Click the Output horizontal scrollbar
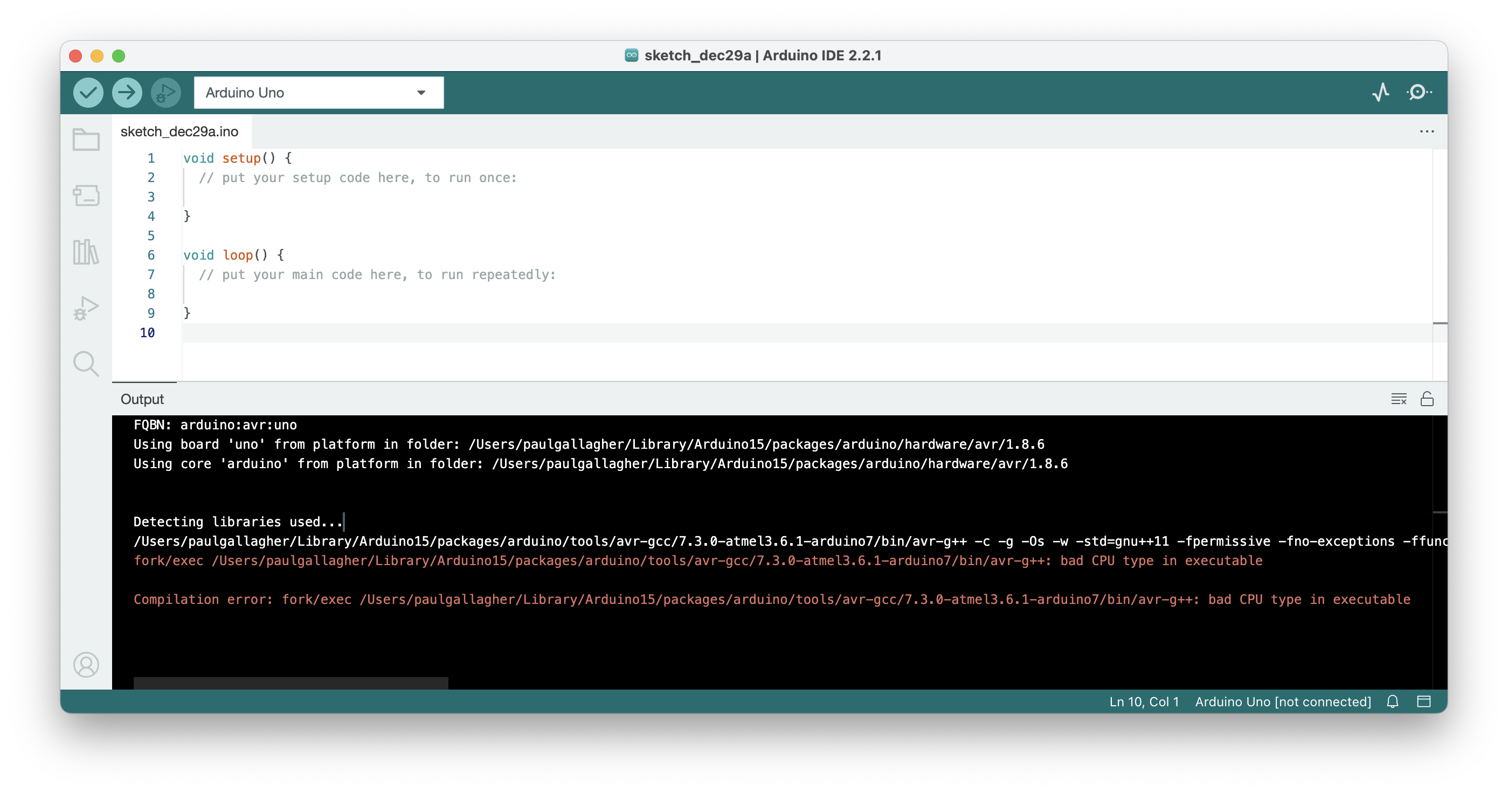 290,683
